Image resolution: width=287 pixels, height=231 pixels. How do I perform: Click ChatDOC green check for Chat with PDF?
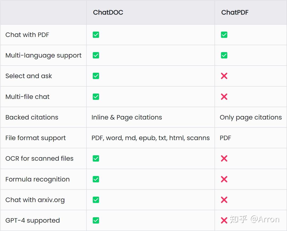pos(96,35)
